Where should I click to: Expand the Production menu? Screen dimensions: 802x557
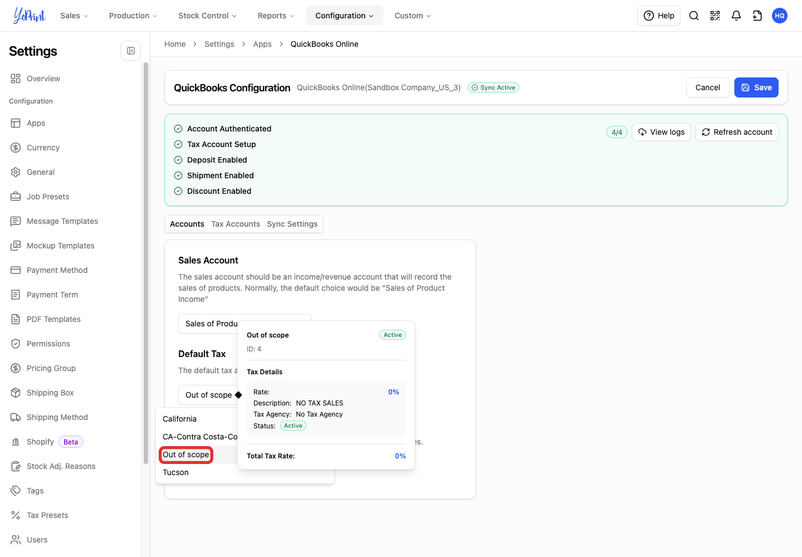(133, 16)
